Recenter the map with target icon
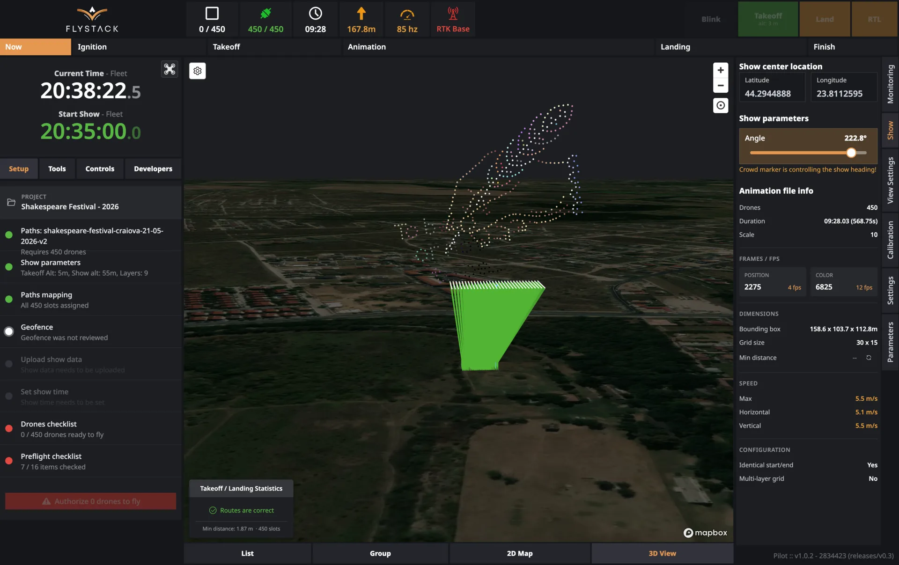 pos(721,105)
